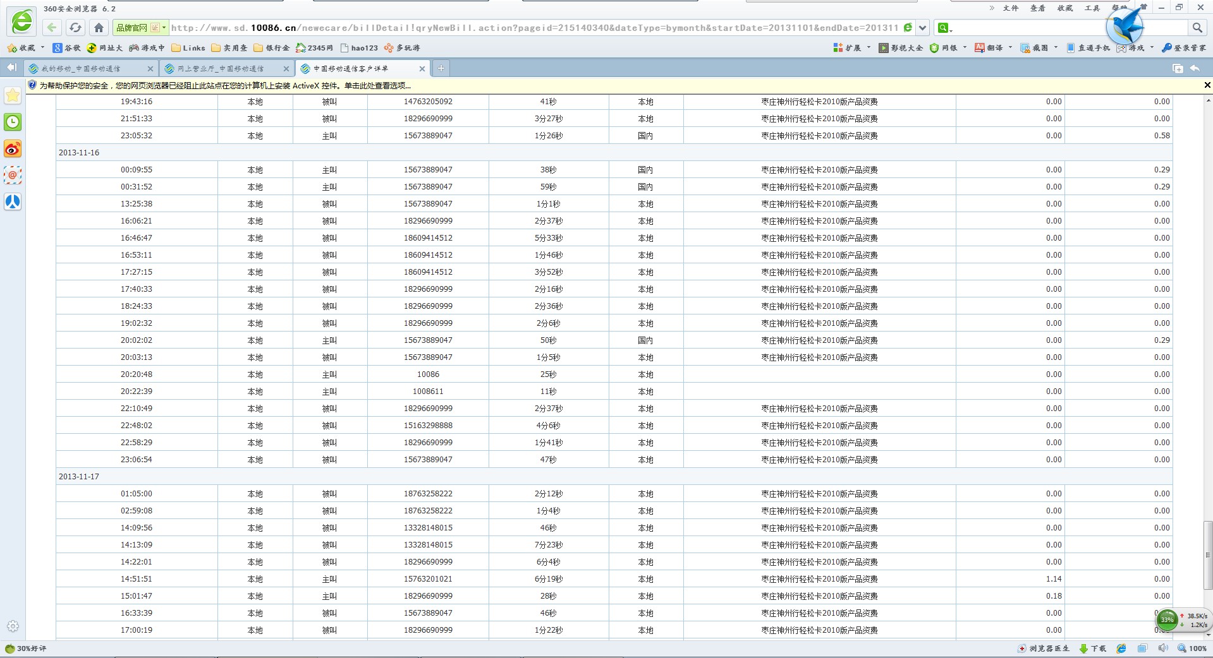Click the search magnifier button
Viewport: 1213px width, 658px height.
(1197, 28)
